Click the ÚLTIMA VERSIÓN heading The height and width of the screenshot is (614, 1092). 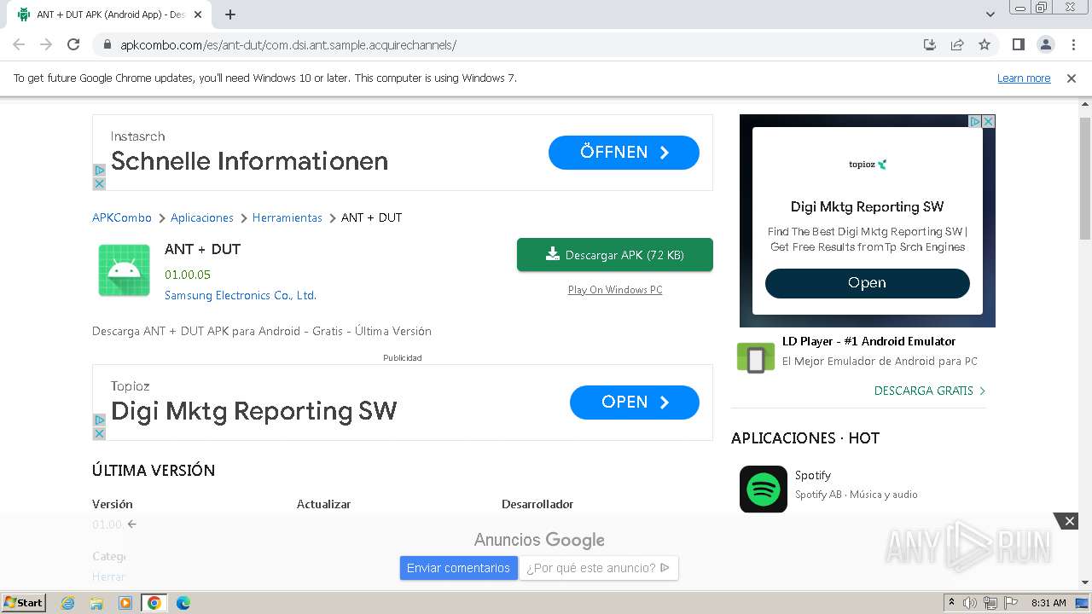coord(154,471)
